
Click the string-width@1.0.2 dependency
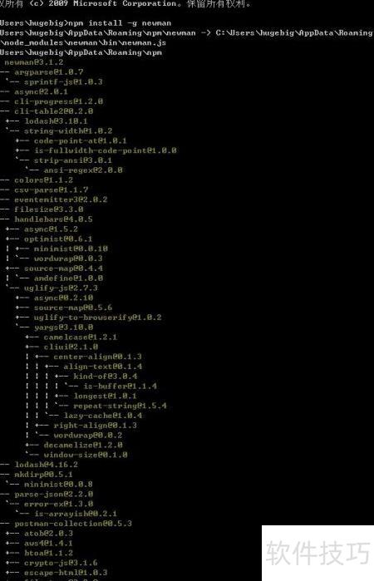click(68, 130)
